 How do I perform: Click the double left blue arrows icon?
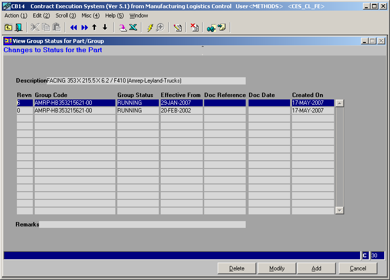tap(73, 28)
